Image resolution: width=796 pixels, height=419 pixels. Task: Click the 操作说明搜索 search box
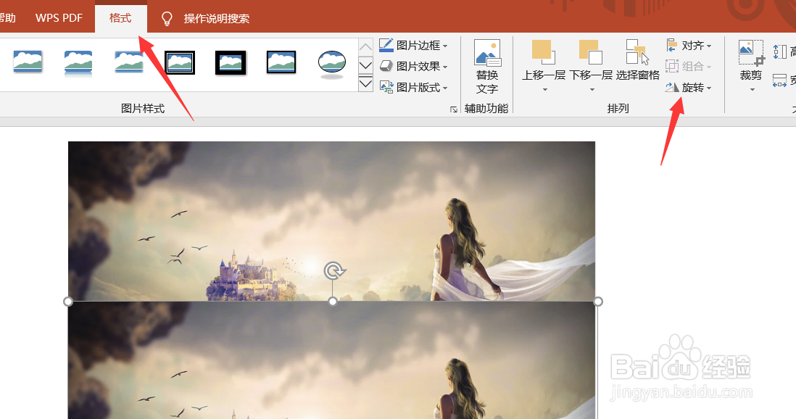(x=216, y=19)
